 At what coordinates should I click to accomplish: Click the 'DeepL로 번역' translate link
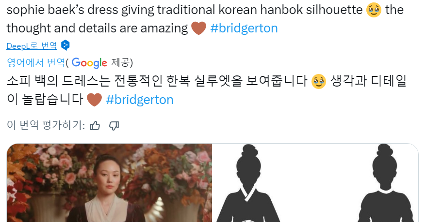click(32, 46)
